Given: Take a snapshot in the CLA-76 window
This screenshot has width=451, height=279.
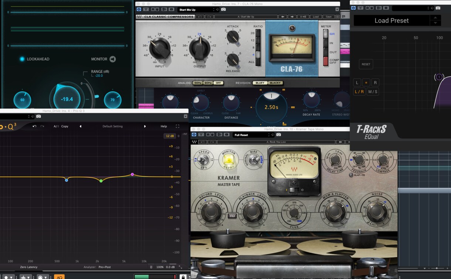Looking at the screenshot, I should [x=223, y=10].
